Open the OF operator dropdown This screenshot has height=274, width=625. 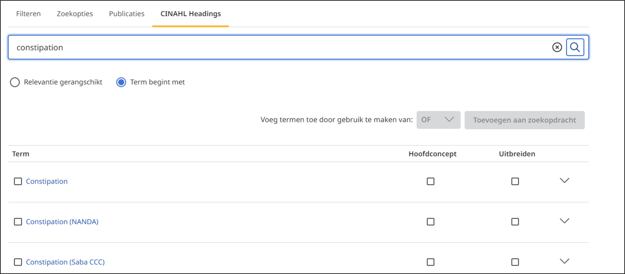[438, 120]
